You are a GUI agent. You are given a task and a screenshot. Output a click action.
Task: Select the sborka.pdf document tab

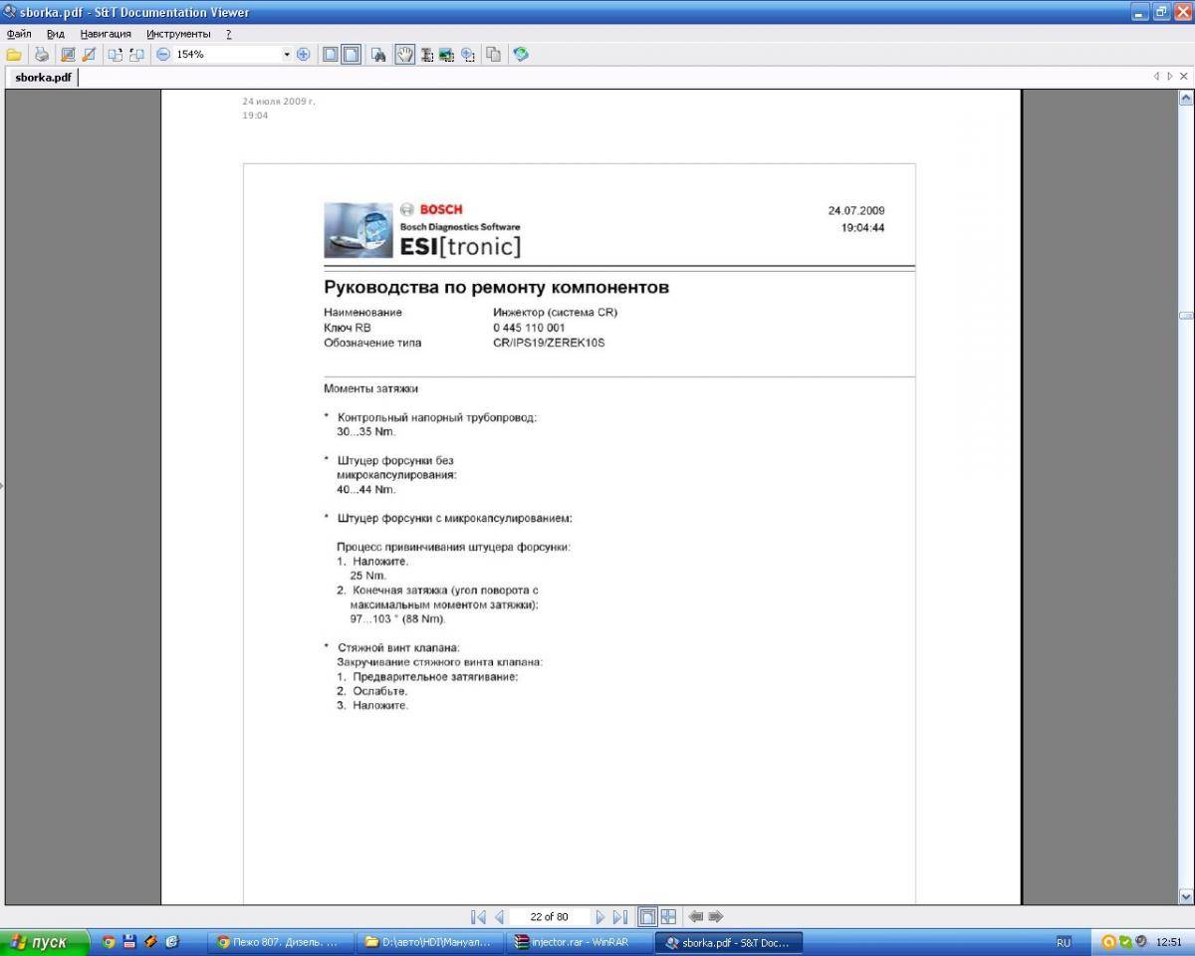[43, 78]
